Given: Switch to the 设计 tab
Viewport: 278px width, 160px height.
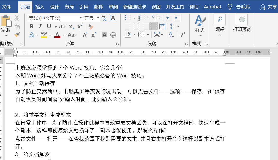Looking at the screenshot, I should 54,7.
